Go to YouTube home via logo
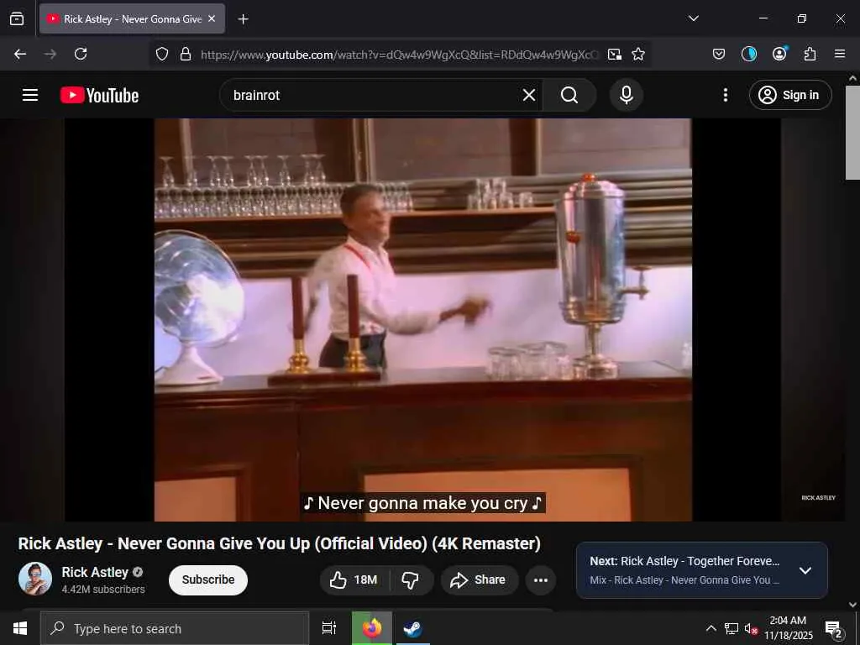860x645 pixels. pos(99,96)
